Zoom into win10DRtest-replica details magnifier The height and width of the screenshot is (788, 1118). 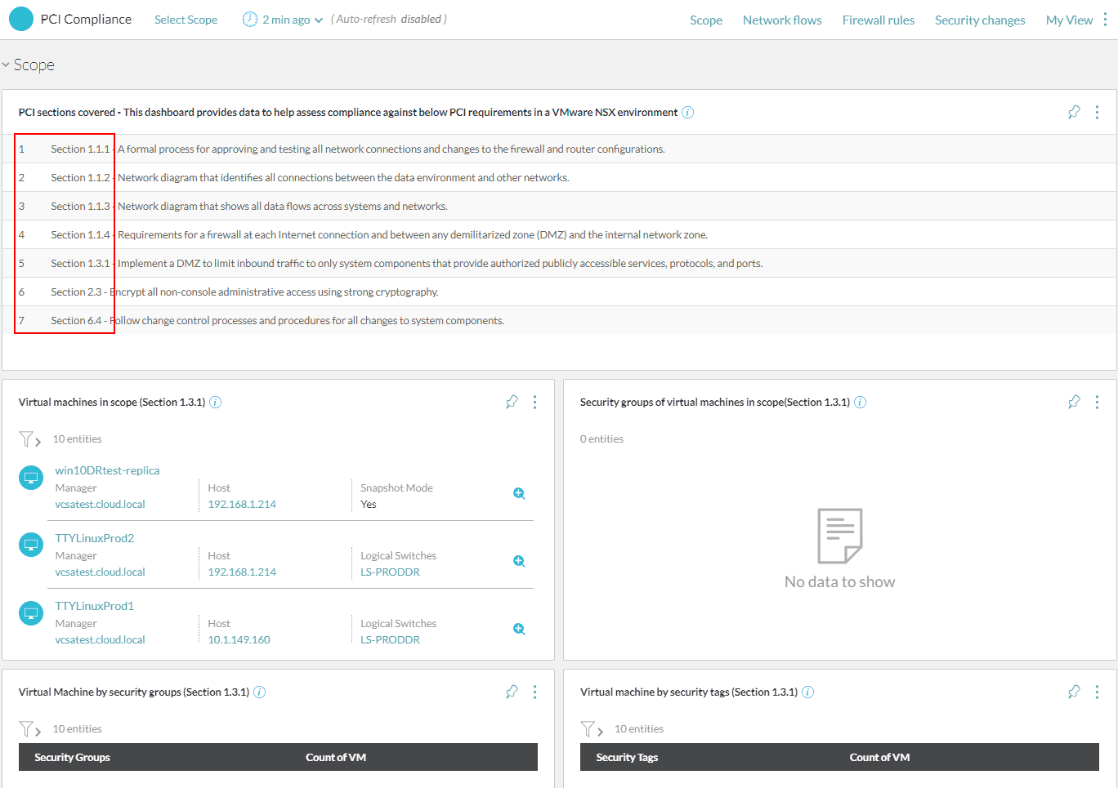click(x=519, y=493)
